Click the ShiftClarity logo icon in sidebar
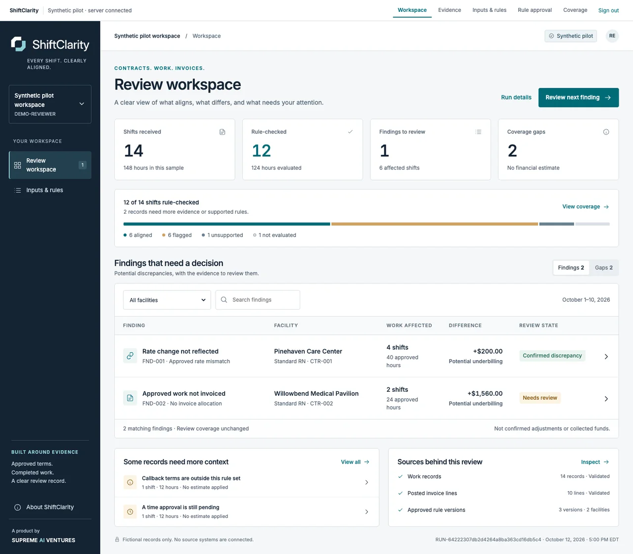Screen dimensions: 633x554 [x=18, y=44]
